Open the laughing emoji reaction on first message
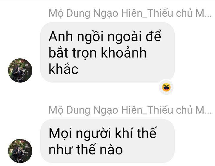 [x=166, y=87]
